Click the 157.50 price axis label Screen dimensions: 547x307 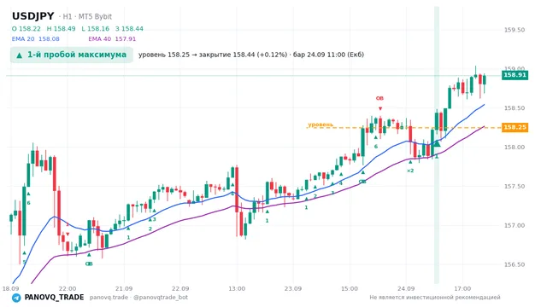click(515, 187)
